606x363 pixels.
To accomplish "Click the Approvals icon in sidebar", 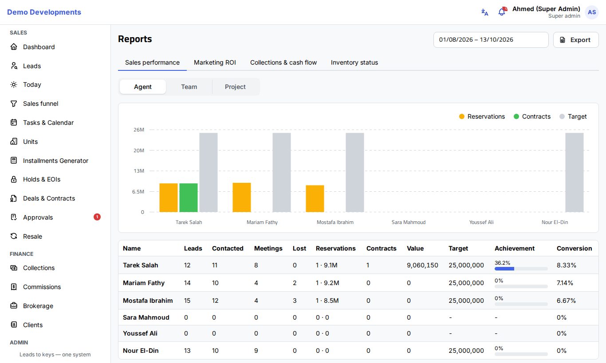I will [x=14, y=217].
